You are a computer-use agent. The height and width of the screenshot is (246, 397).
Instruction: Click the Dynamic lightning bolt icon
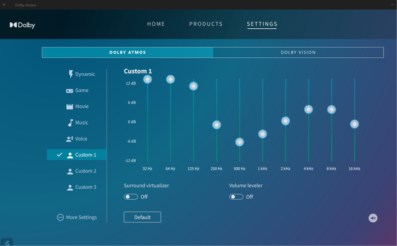(71, 74)
